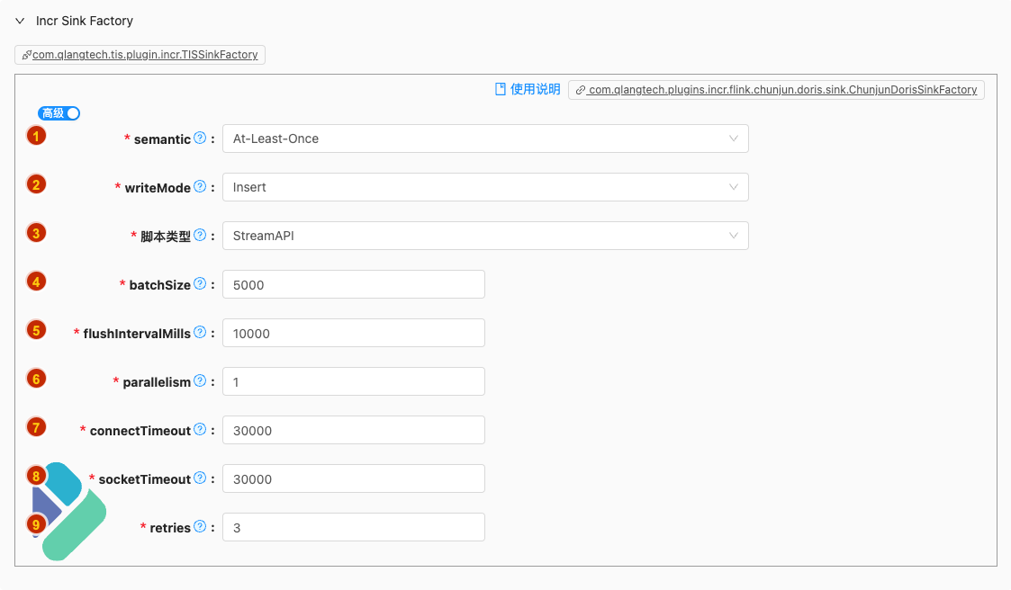1011x590 pixels.
Task: Show help for socketTimeout field
Action: pos(200,478)
